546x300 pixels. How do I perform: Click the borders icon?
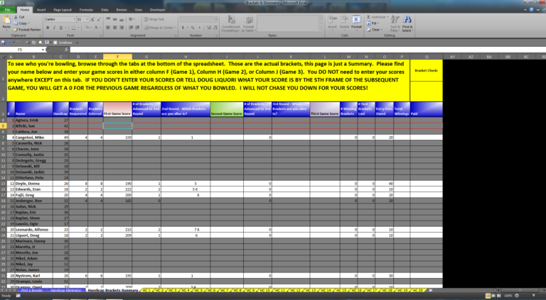click(x=73, y=28)
